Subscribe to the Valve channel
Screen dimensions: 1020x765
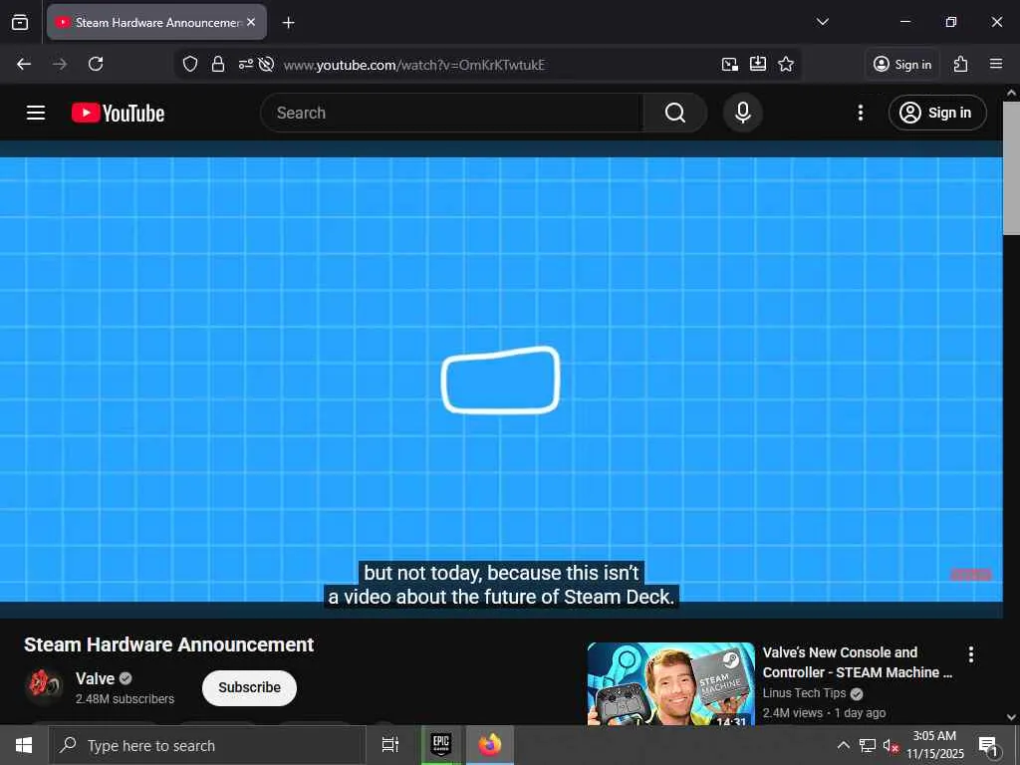[249, 687]
